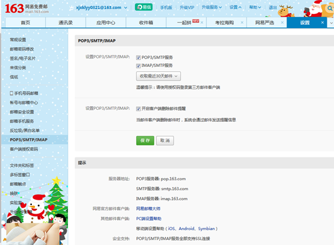
Task: Click the green 保存 button
Action: tap(145, 141)
